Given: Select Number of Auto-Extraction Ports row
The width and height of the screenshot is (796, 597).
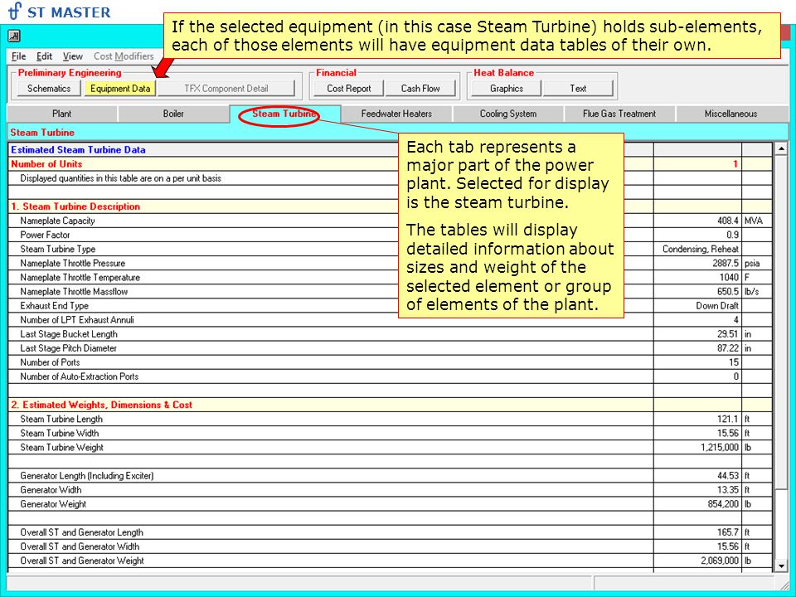Looking at the screenshot, I should 390,377.
